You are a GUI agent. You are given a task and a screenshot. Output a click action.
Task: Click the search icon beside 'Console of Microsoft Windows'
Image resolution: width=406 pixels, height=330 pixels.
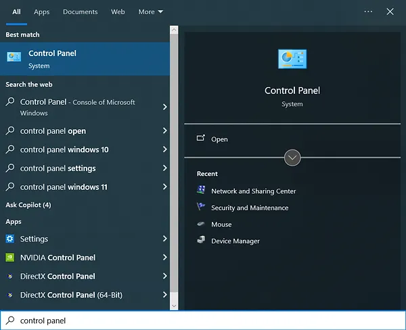coord(10,101)
